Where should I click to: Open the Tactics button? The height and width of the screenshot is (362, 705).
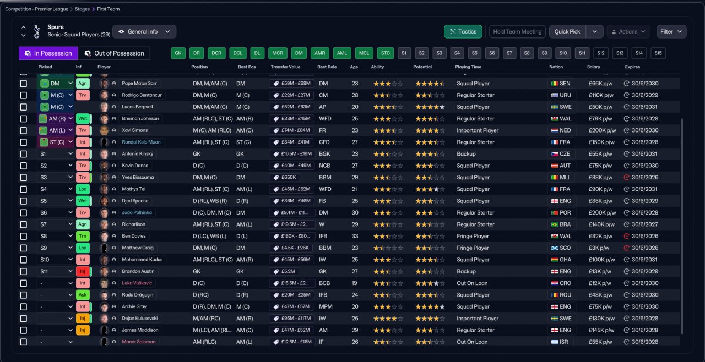click(463, 31)
